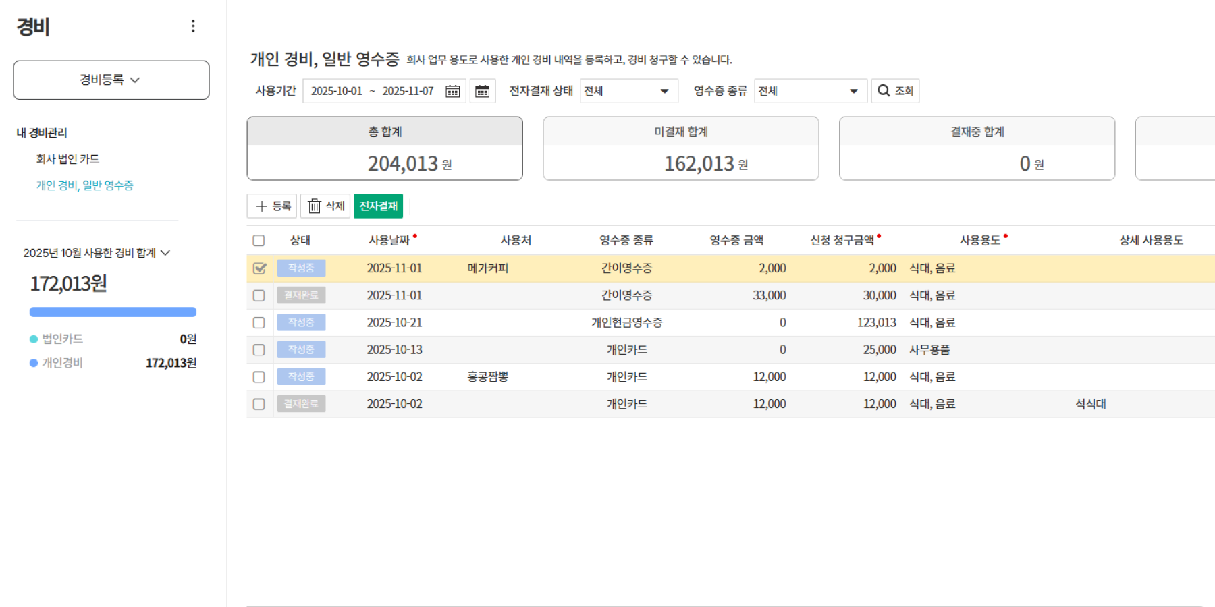Open the 전자결재 상태 dropdown
The height and width of the screenshot is (607, 1215).
pyautogui.click(x=628, y=90)
